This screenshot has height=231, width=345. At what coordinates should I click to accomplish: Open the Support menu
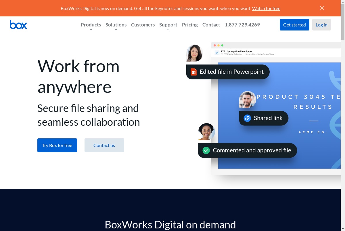(x=168, y=25)
